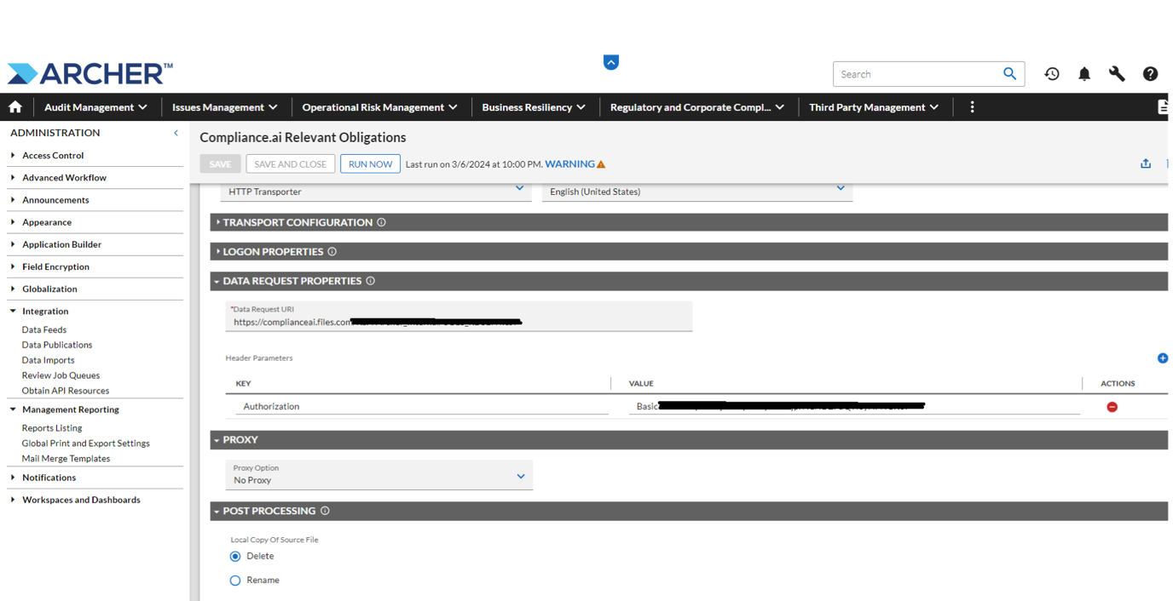Open the Business Resiliency menu

pyautogui.click(x=534, y=107)
